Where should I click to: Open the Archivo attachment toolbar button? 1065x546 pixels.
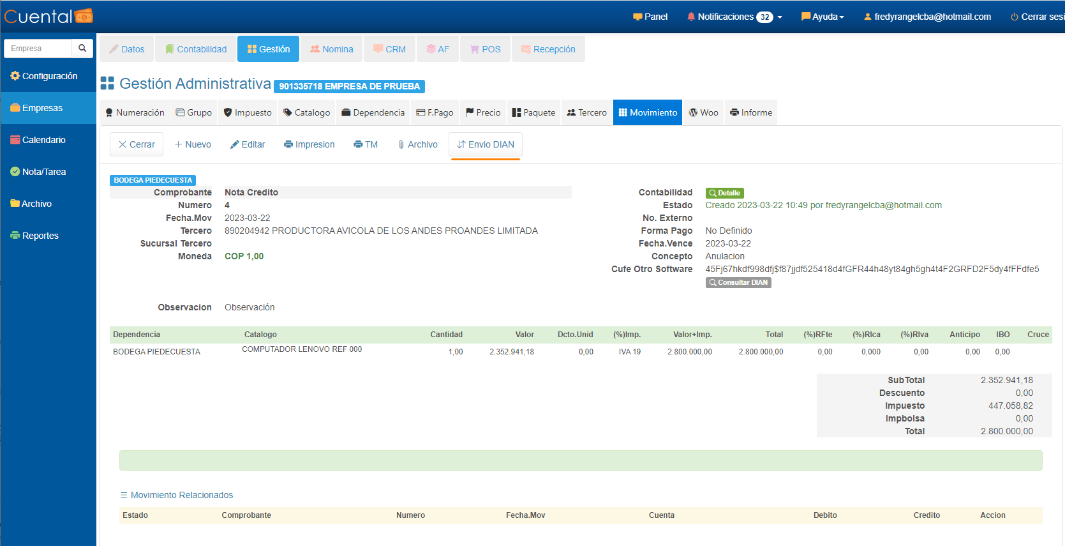417,144
